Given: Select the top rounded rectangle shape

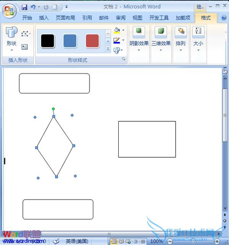Looking at the screenshot, I should (x=54, y=84).
